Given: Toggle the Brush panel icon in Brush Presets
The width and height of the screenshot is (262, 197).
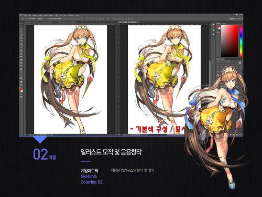Looking at the screenshot, I should point(240,63).
